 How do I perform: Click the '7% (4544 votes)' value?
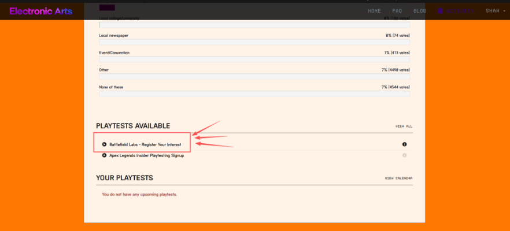point(396,87)
